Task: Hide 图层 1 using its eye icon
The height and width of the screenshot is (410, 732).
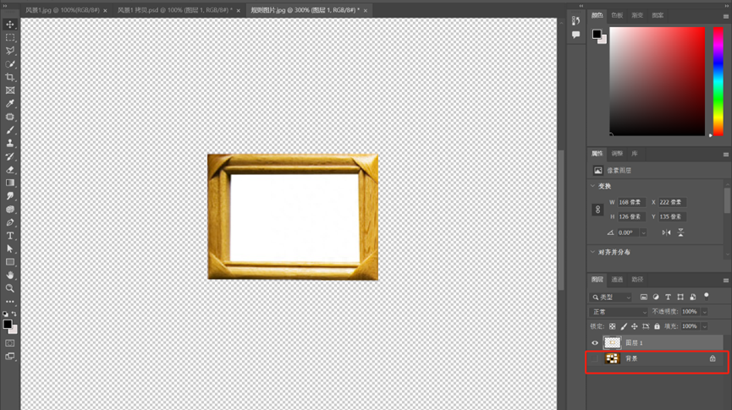Action: coord(595,343)
